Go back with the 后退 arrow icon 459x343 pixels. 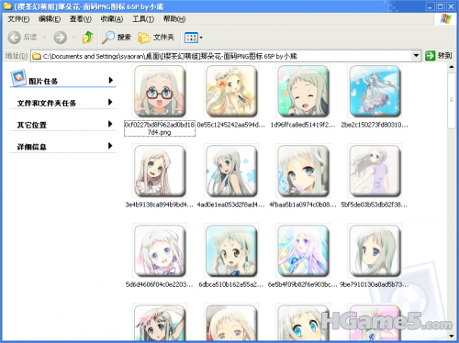point(14,38)
